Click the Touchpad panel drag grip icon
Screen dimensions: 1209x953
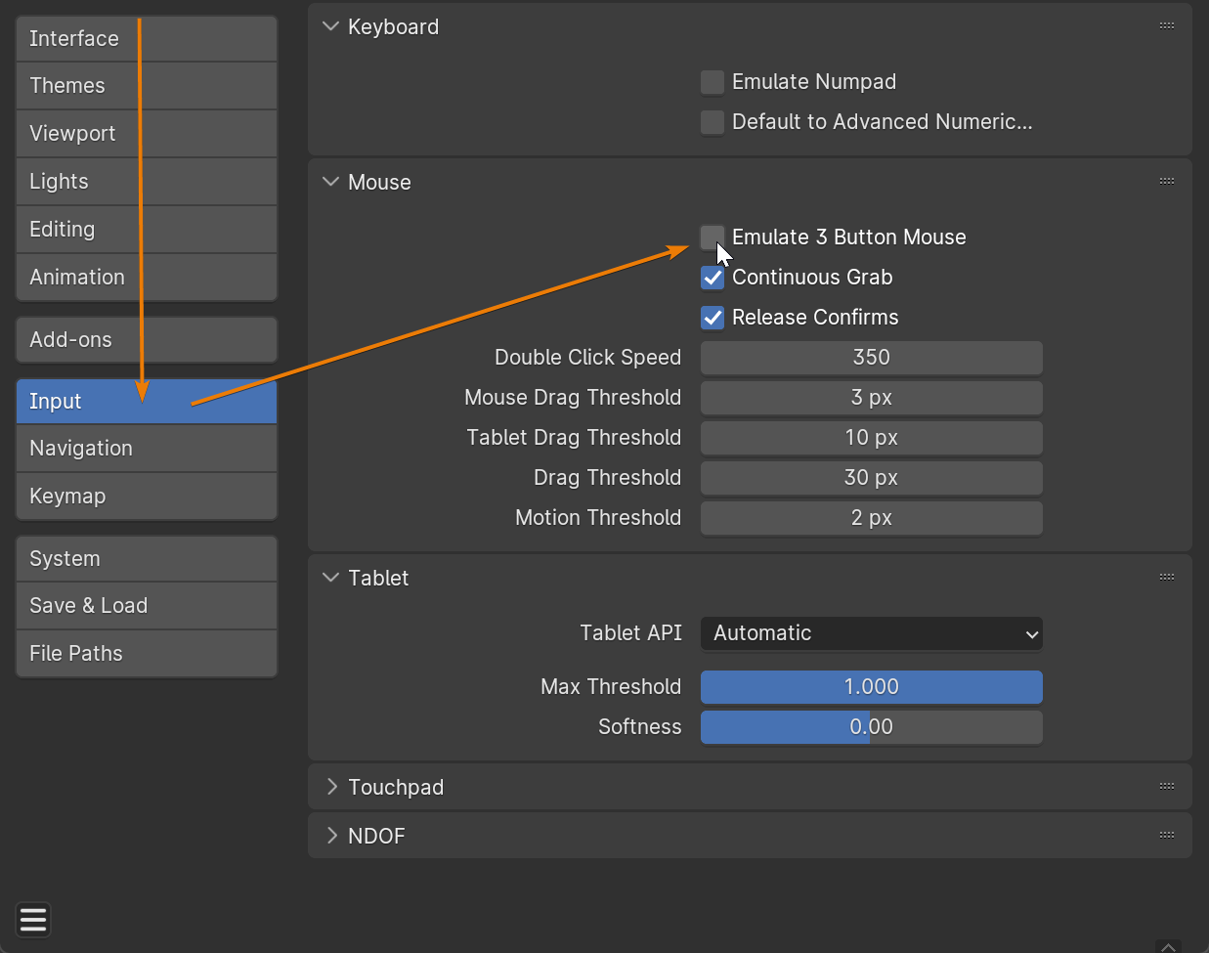coord(1166,787)
